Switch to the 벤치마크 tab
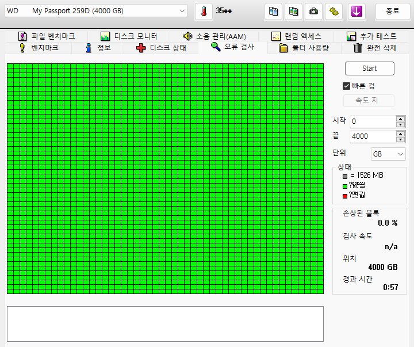 (x=39, y=48)
